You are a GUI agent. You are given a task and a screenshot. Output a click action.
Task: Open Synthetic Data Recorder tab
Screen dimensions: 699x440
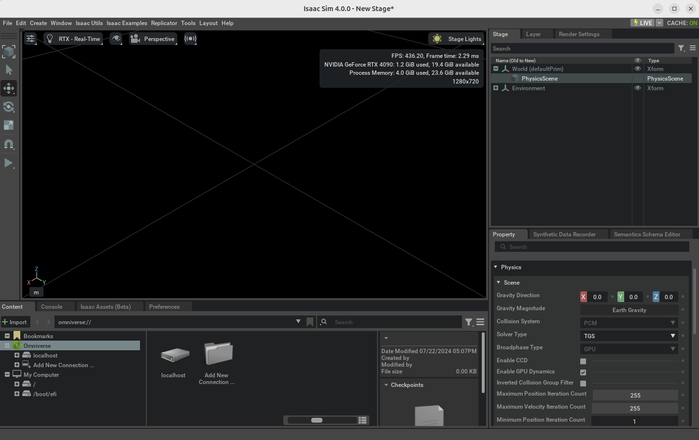coord(564,234)
